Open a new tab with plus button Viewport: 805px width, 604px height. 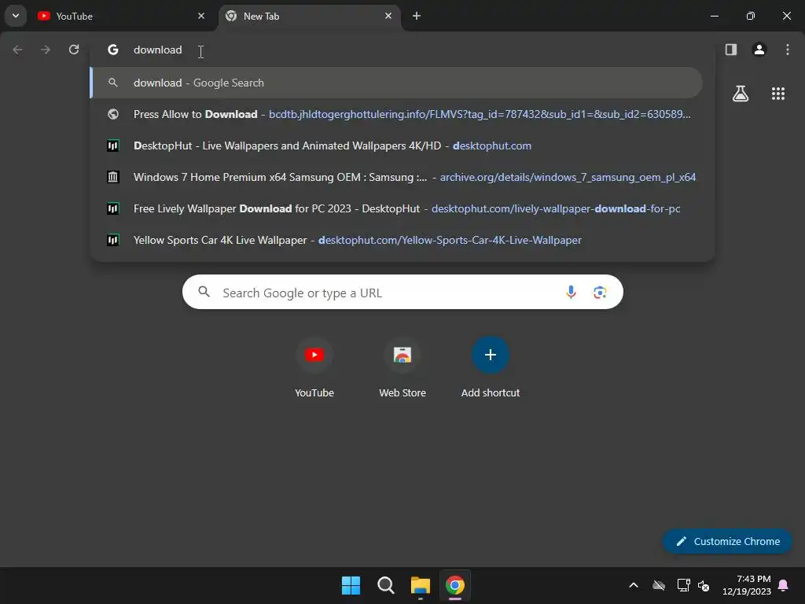pos(417,16)
